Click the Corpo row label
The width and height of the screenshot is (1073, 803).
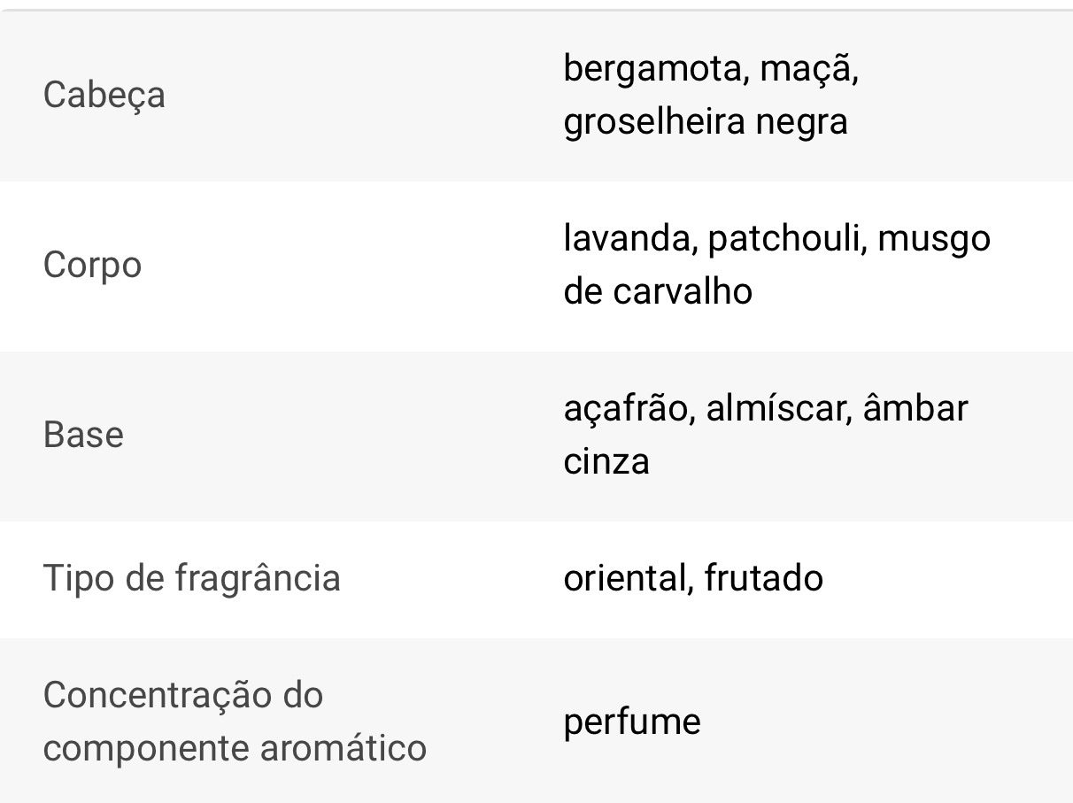click(x=92, y=265)
